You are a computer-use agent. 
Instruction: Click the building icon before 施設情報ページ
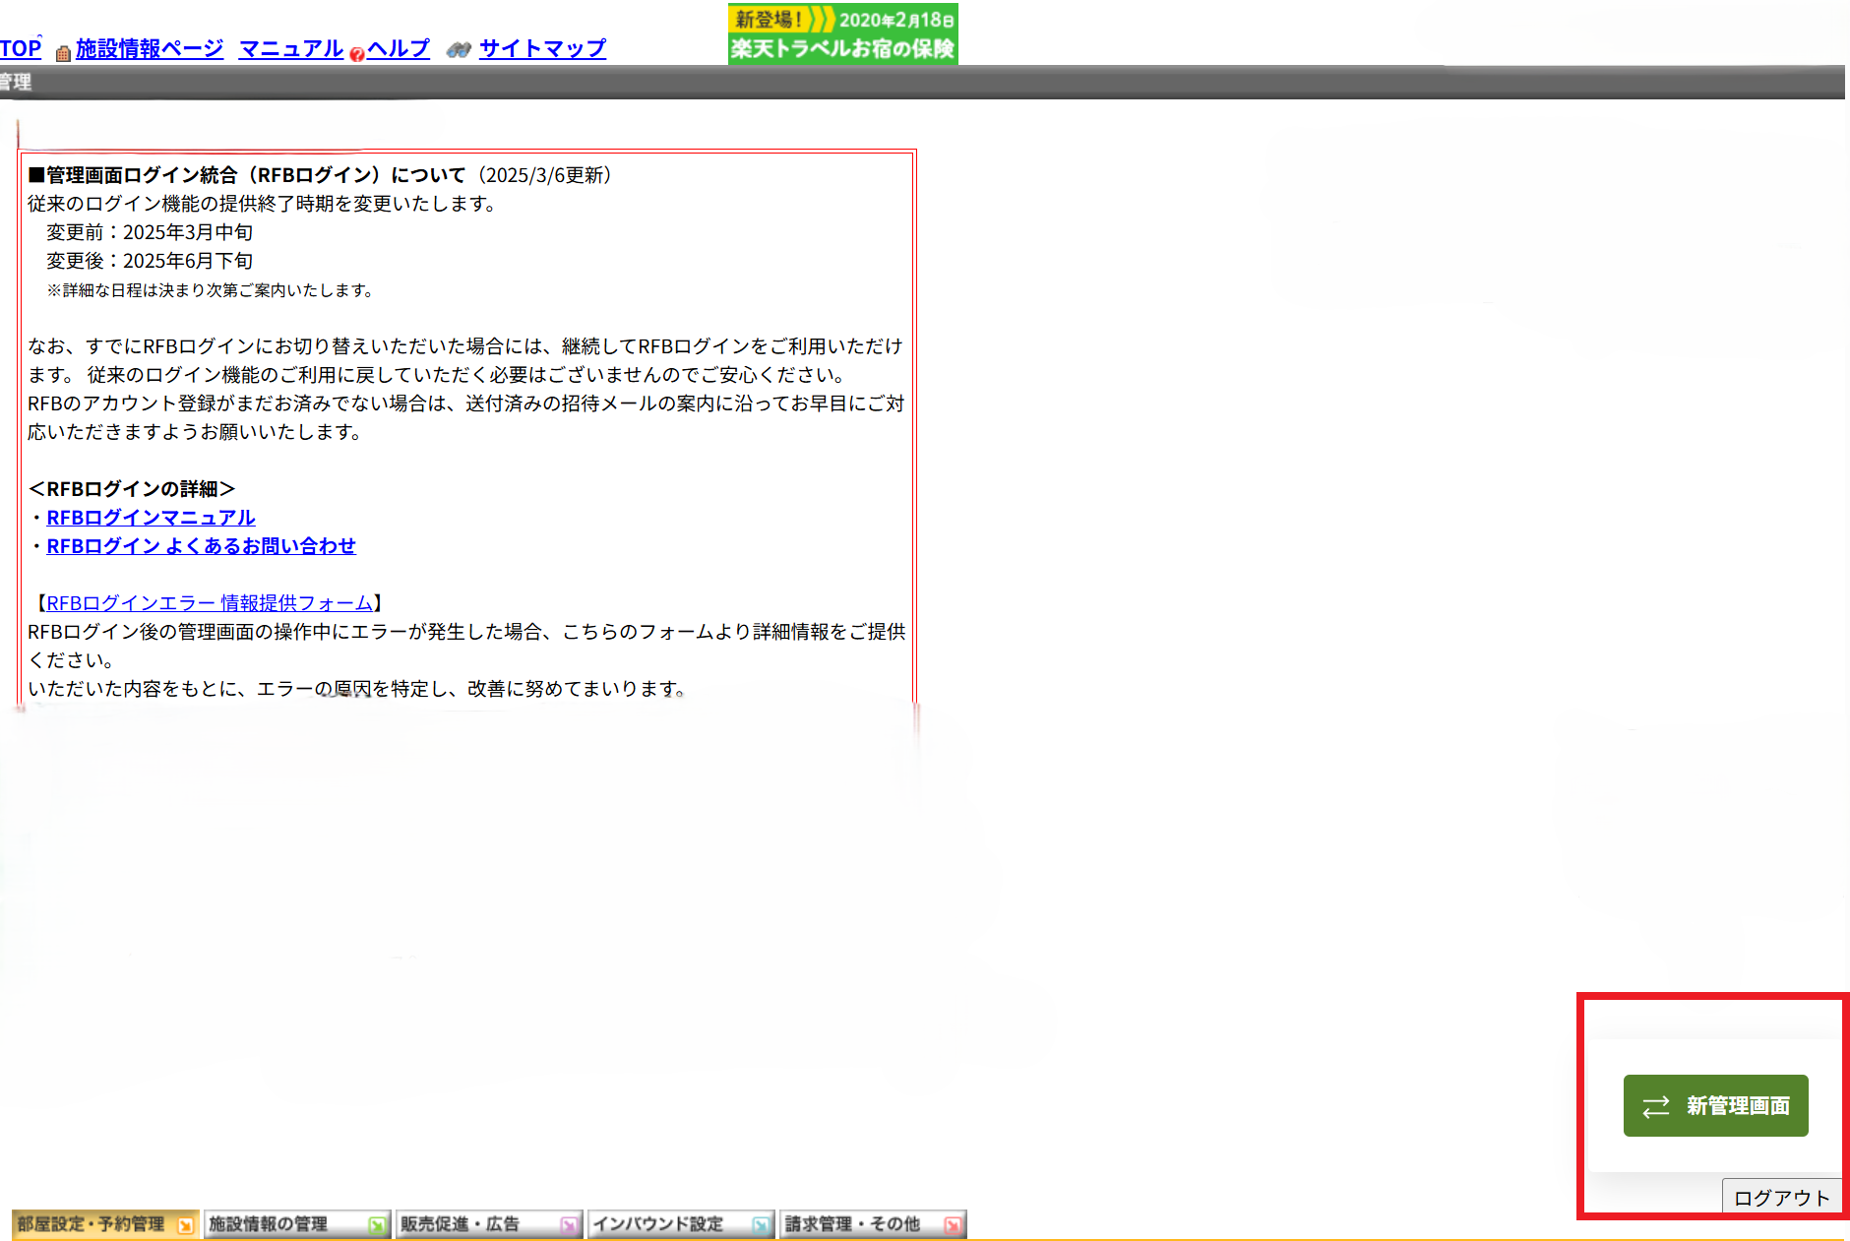click(63, 52)
